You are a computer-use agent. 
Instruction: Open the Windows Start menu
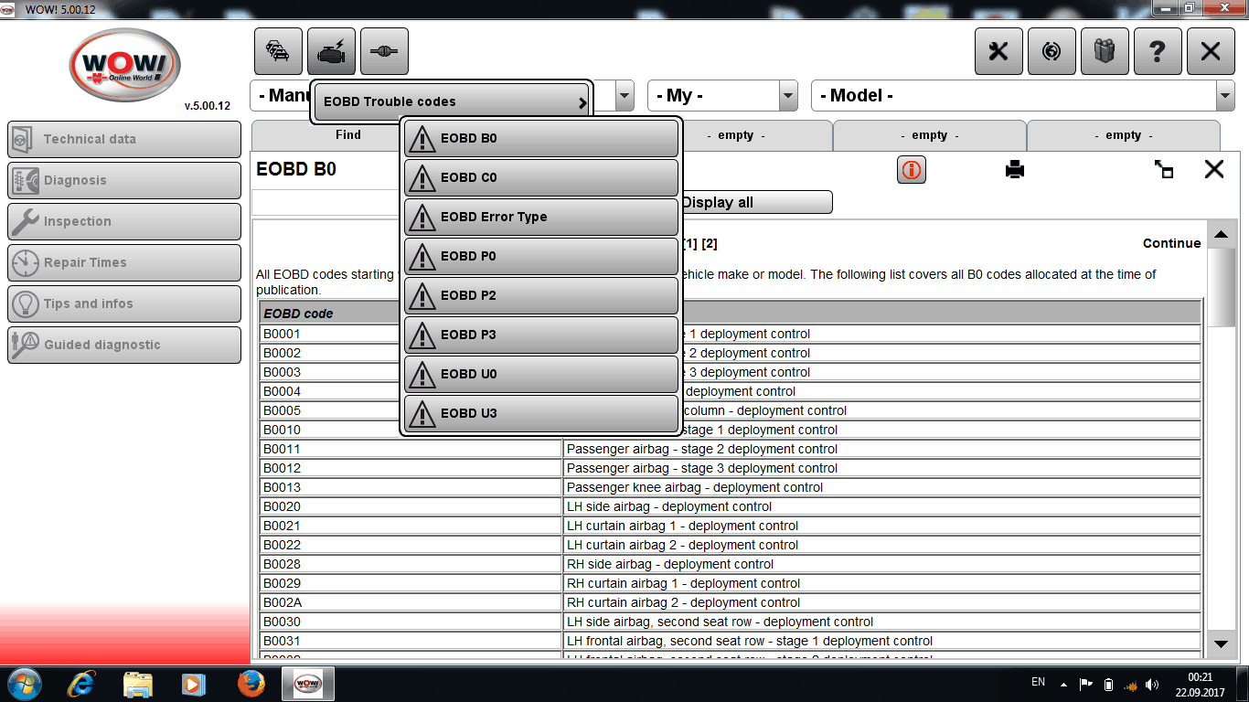tap(24, 684)
